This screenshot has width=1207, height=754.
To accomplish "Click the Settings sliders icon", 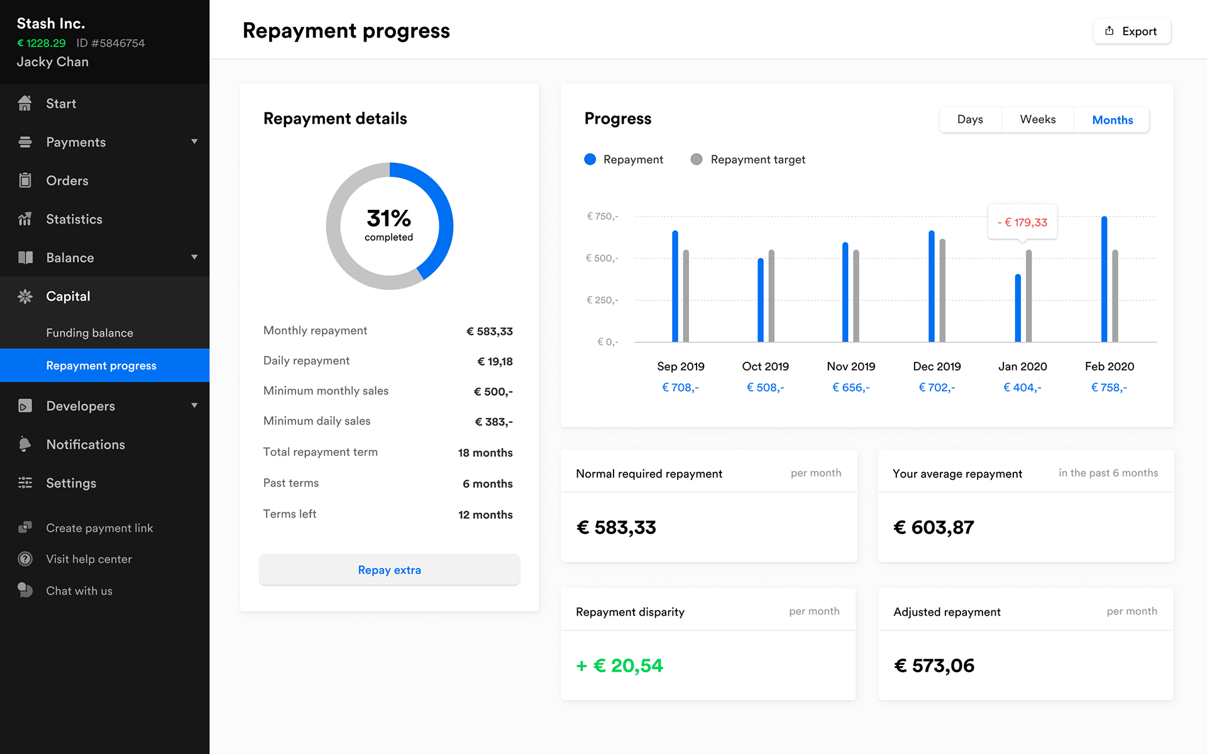I will [25, 483].
